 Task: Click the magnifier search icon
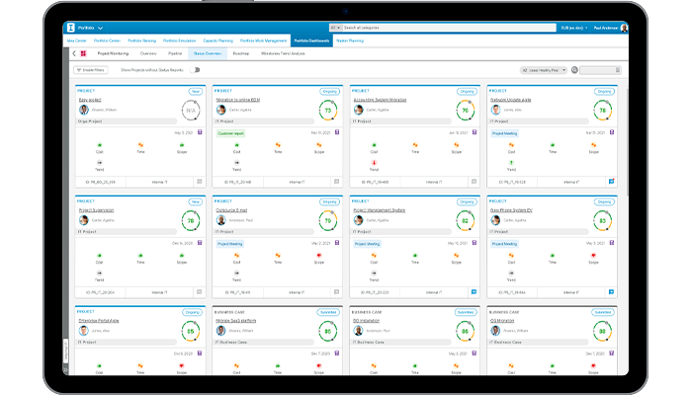pyautogui.click(x=574, y=70)
